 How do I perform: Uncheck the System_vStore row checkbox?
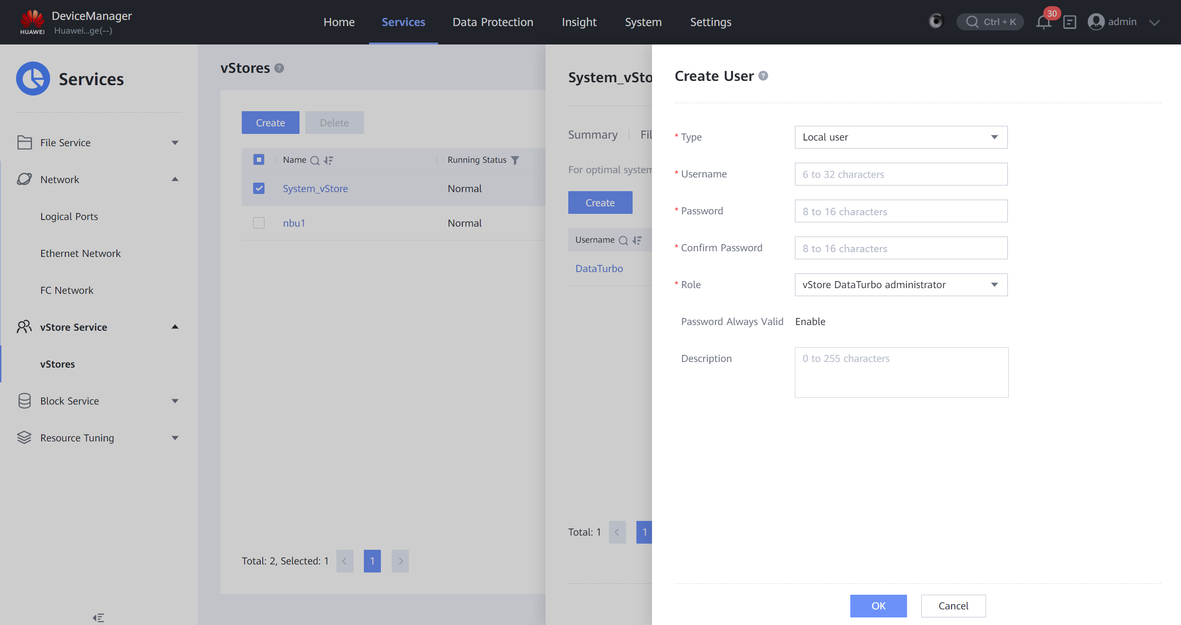[x=259, y=188]
